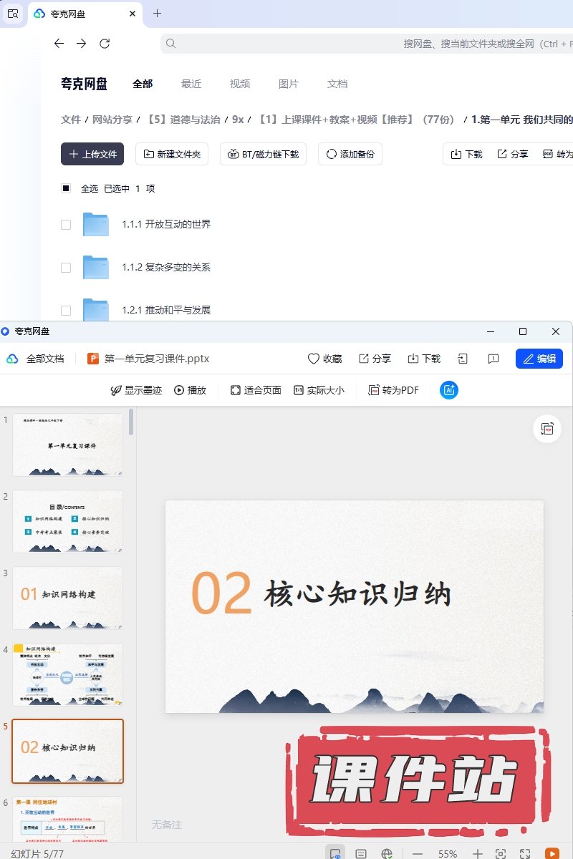
Task: Tick the checkbox beside 1.1.2 复杂多变的关系
Action: 66,268
